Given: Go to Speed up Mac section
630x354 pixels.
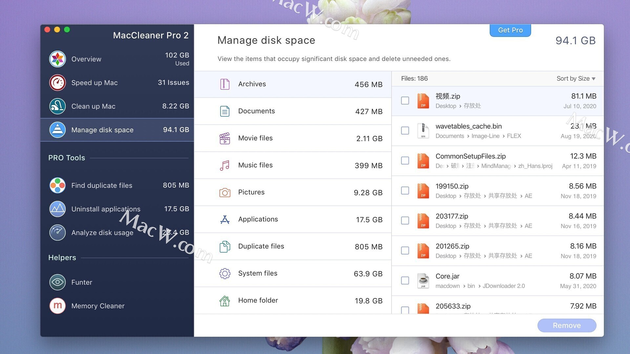Looking at the screenshot, I should 117,83.
